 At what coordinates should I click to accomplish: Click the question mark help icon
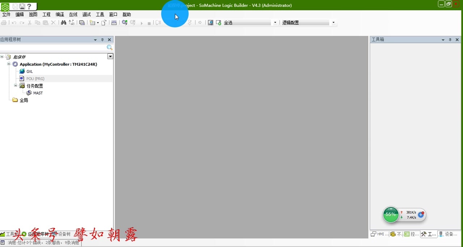[29, 6]
